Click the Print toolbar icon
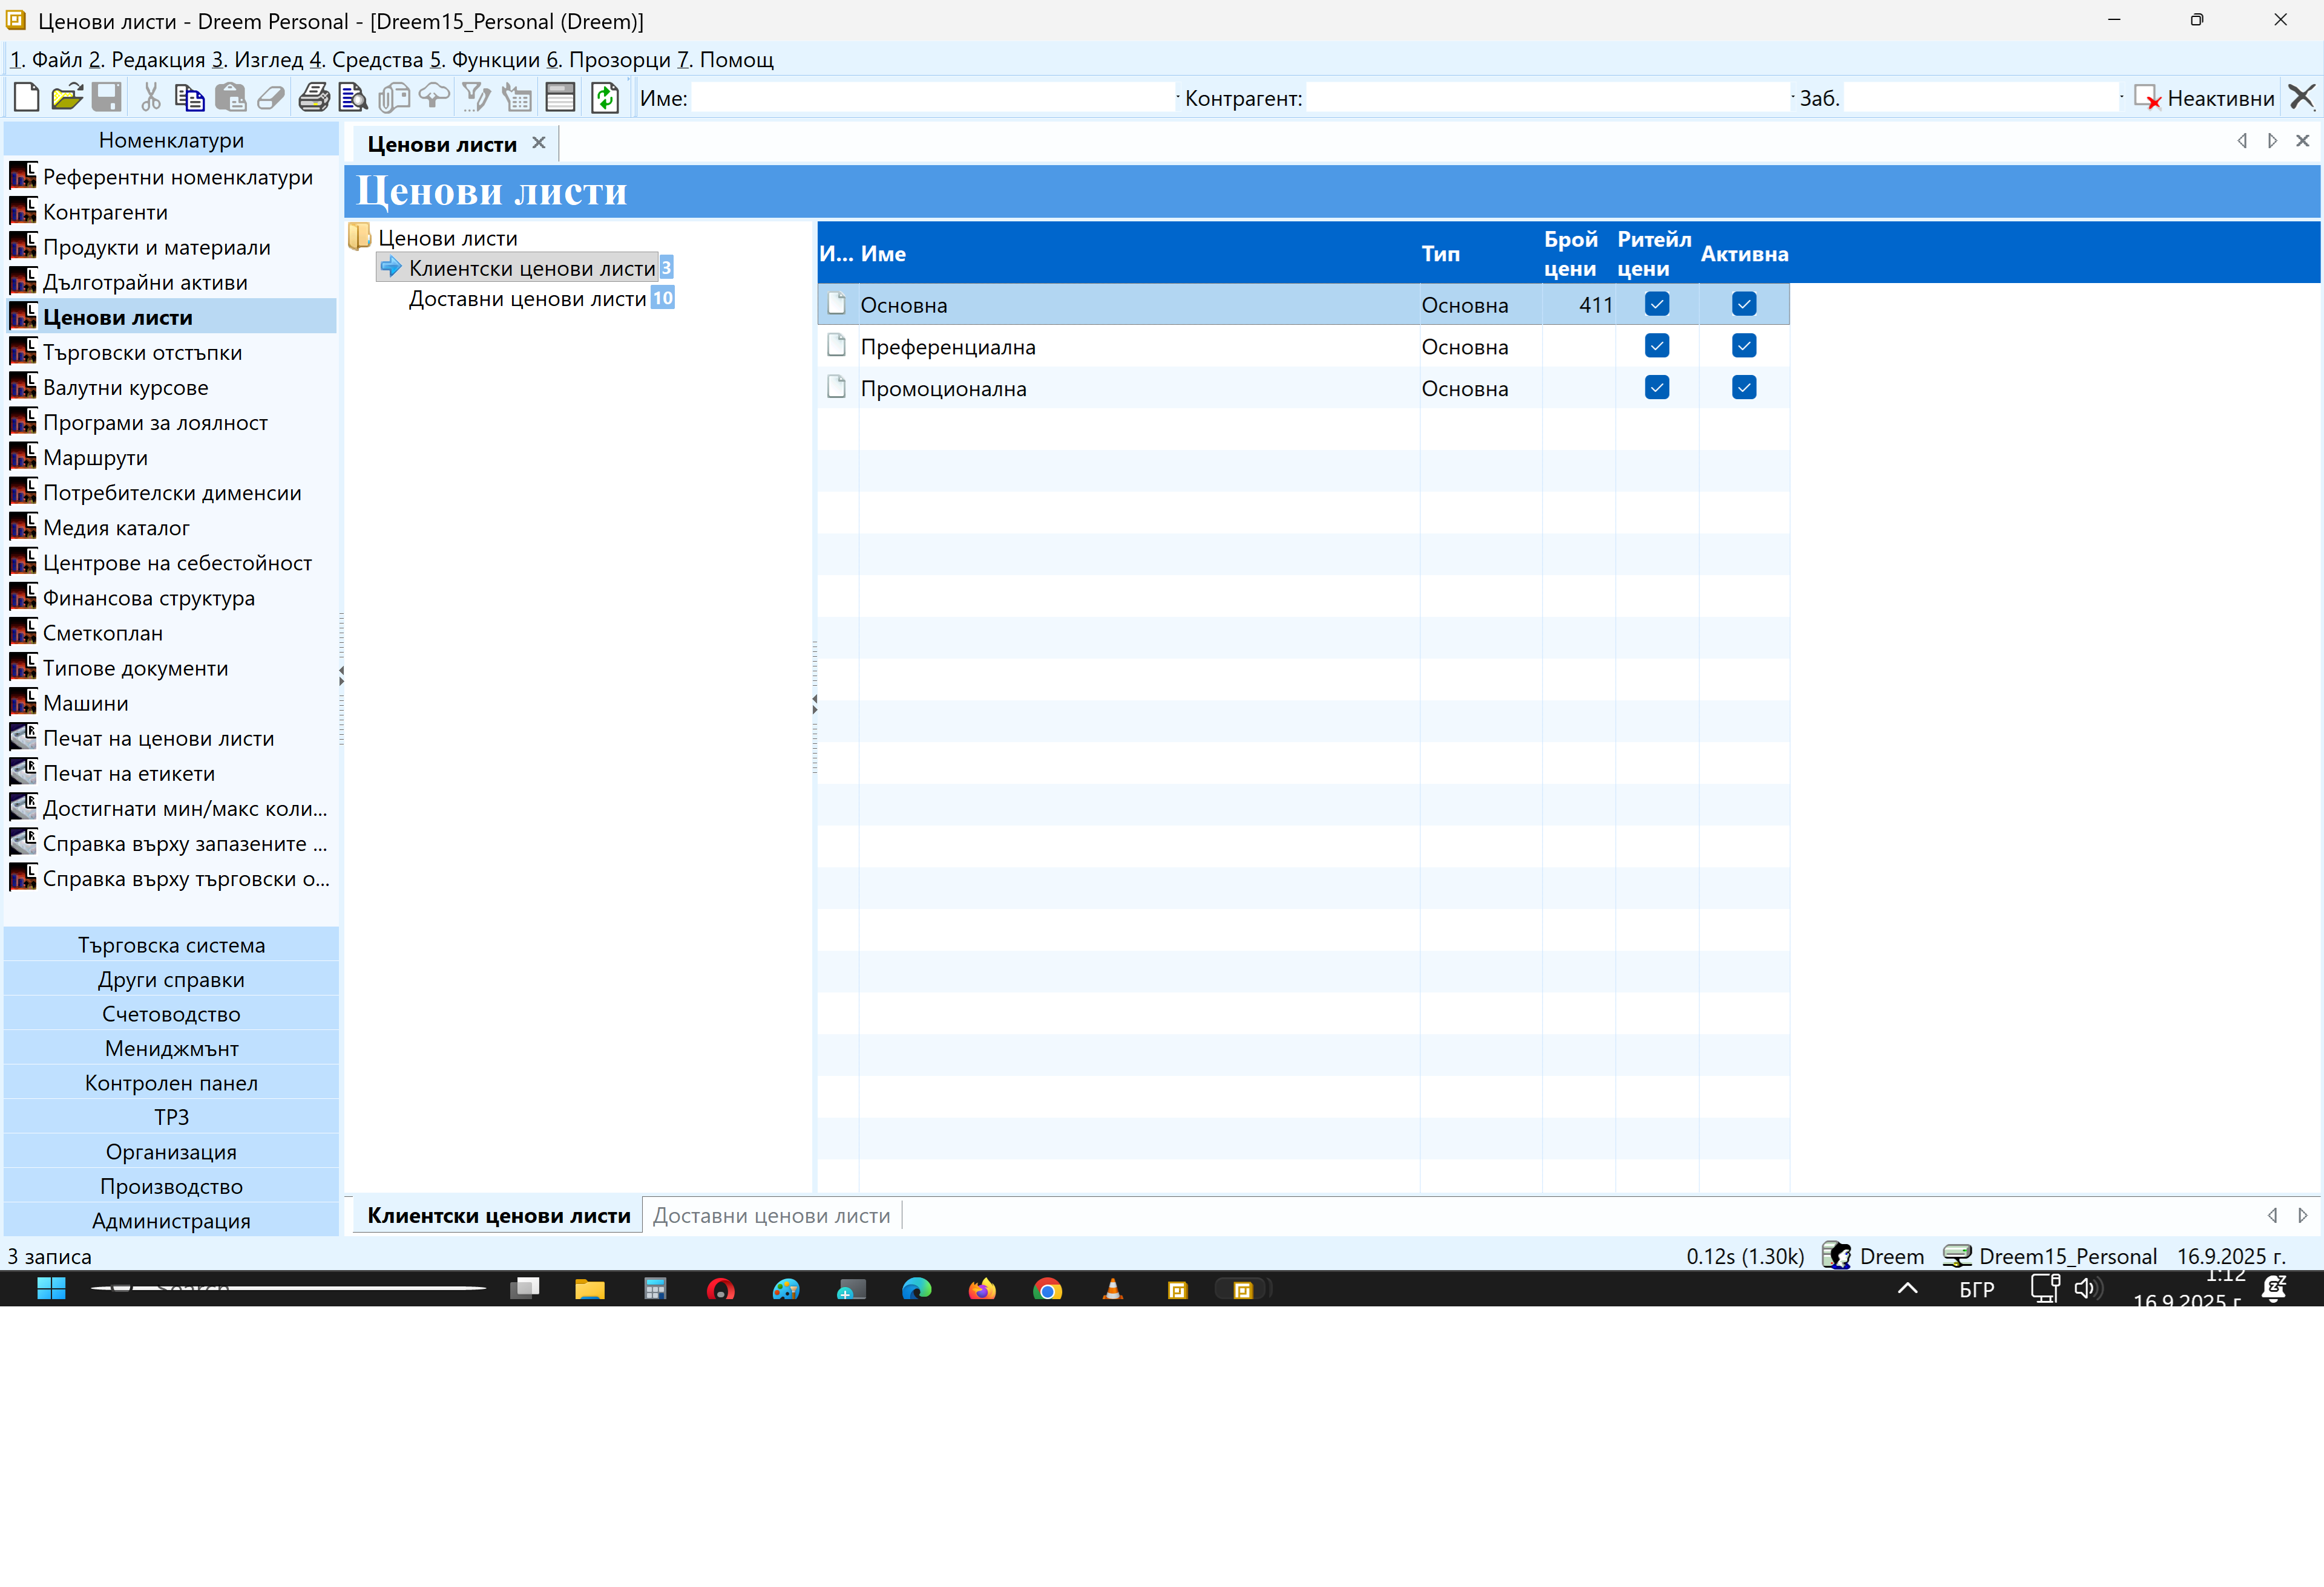Image resolution: width=2324 pixels, height=1587 pixels. [x=314, y=98]
